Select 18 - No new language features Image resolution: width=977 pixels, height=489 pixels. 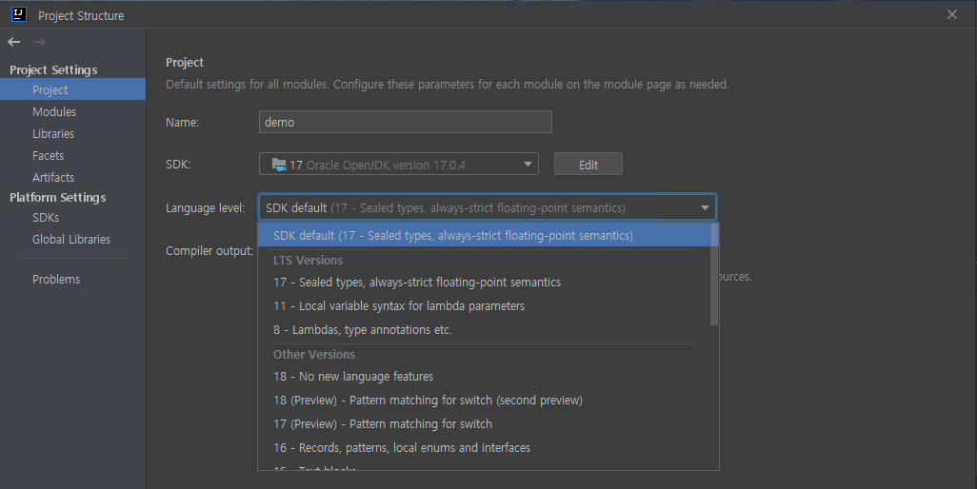(484, 377)
